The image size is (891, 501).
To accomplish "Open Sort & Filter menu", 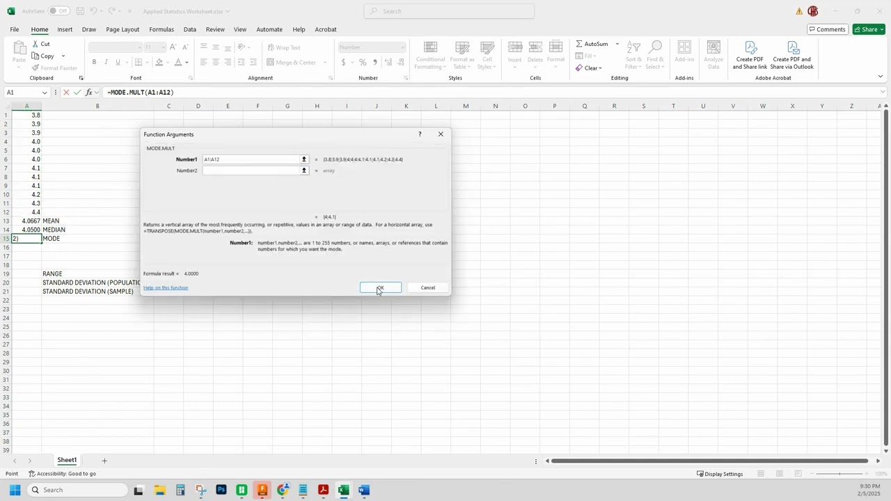I will click(x=633, y=55).
